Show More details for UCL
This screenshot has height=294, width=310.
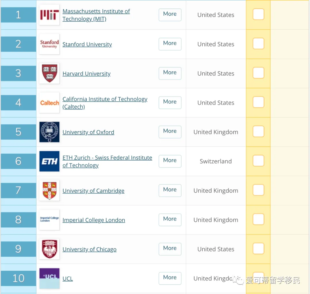[x=170, y=278]
